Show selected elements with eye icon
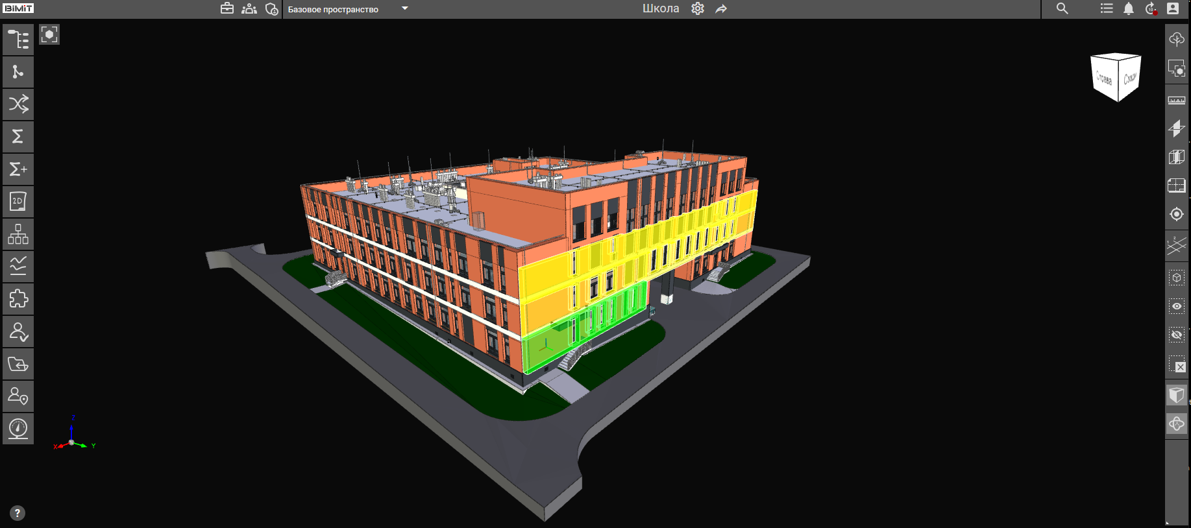This screenshot has height=528, width=1191. [x=1176, y=306]
